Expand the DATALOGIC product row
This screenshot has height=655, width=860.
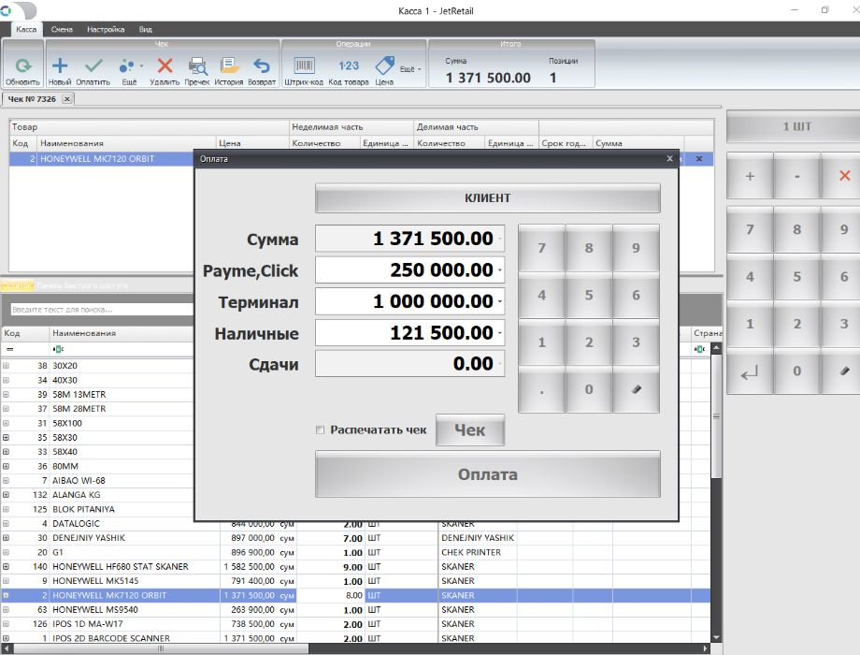pyautogui.click(x=6, y=523)
